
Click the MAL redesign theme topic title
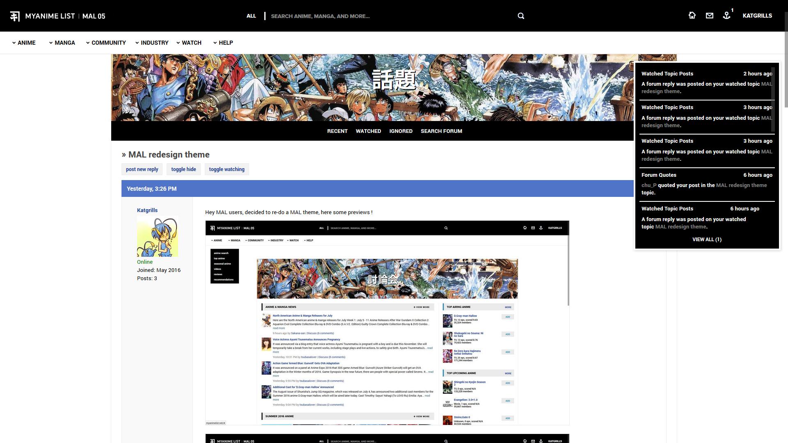click(x=169, y=155)
